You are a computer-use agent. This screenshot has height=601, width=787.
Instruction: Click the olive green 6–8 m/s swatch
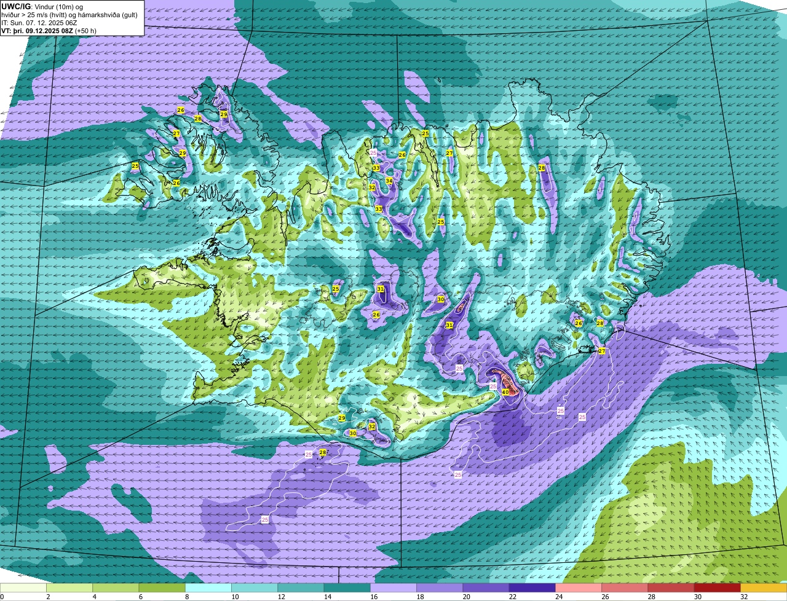(x=162, y=588)
